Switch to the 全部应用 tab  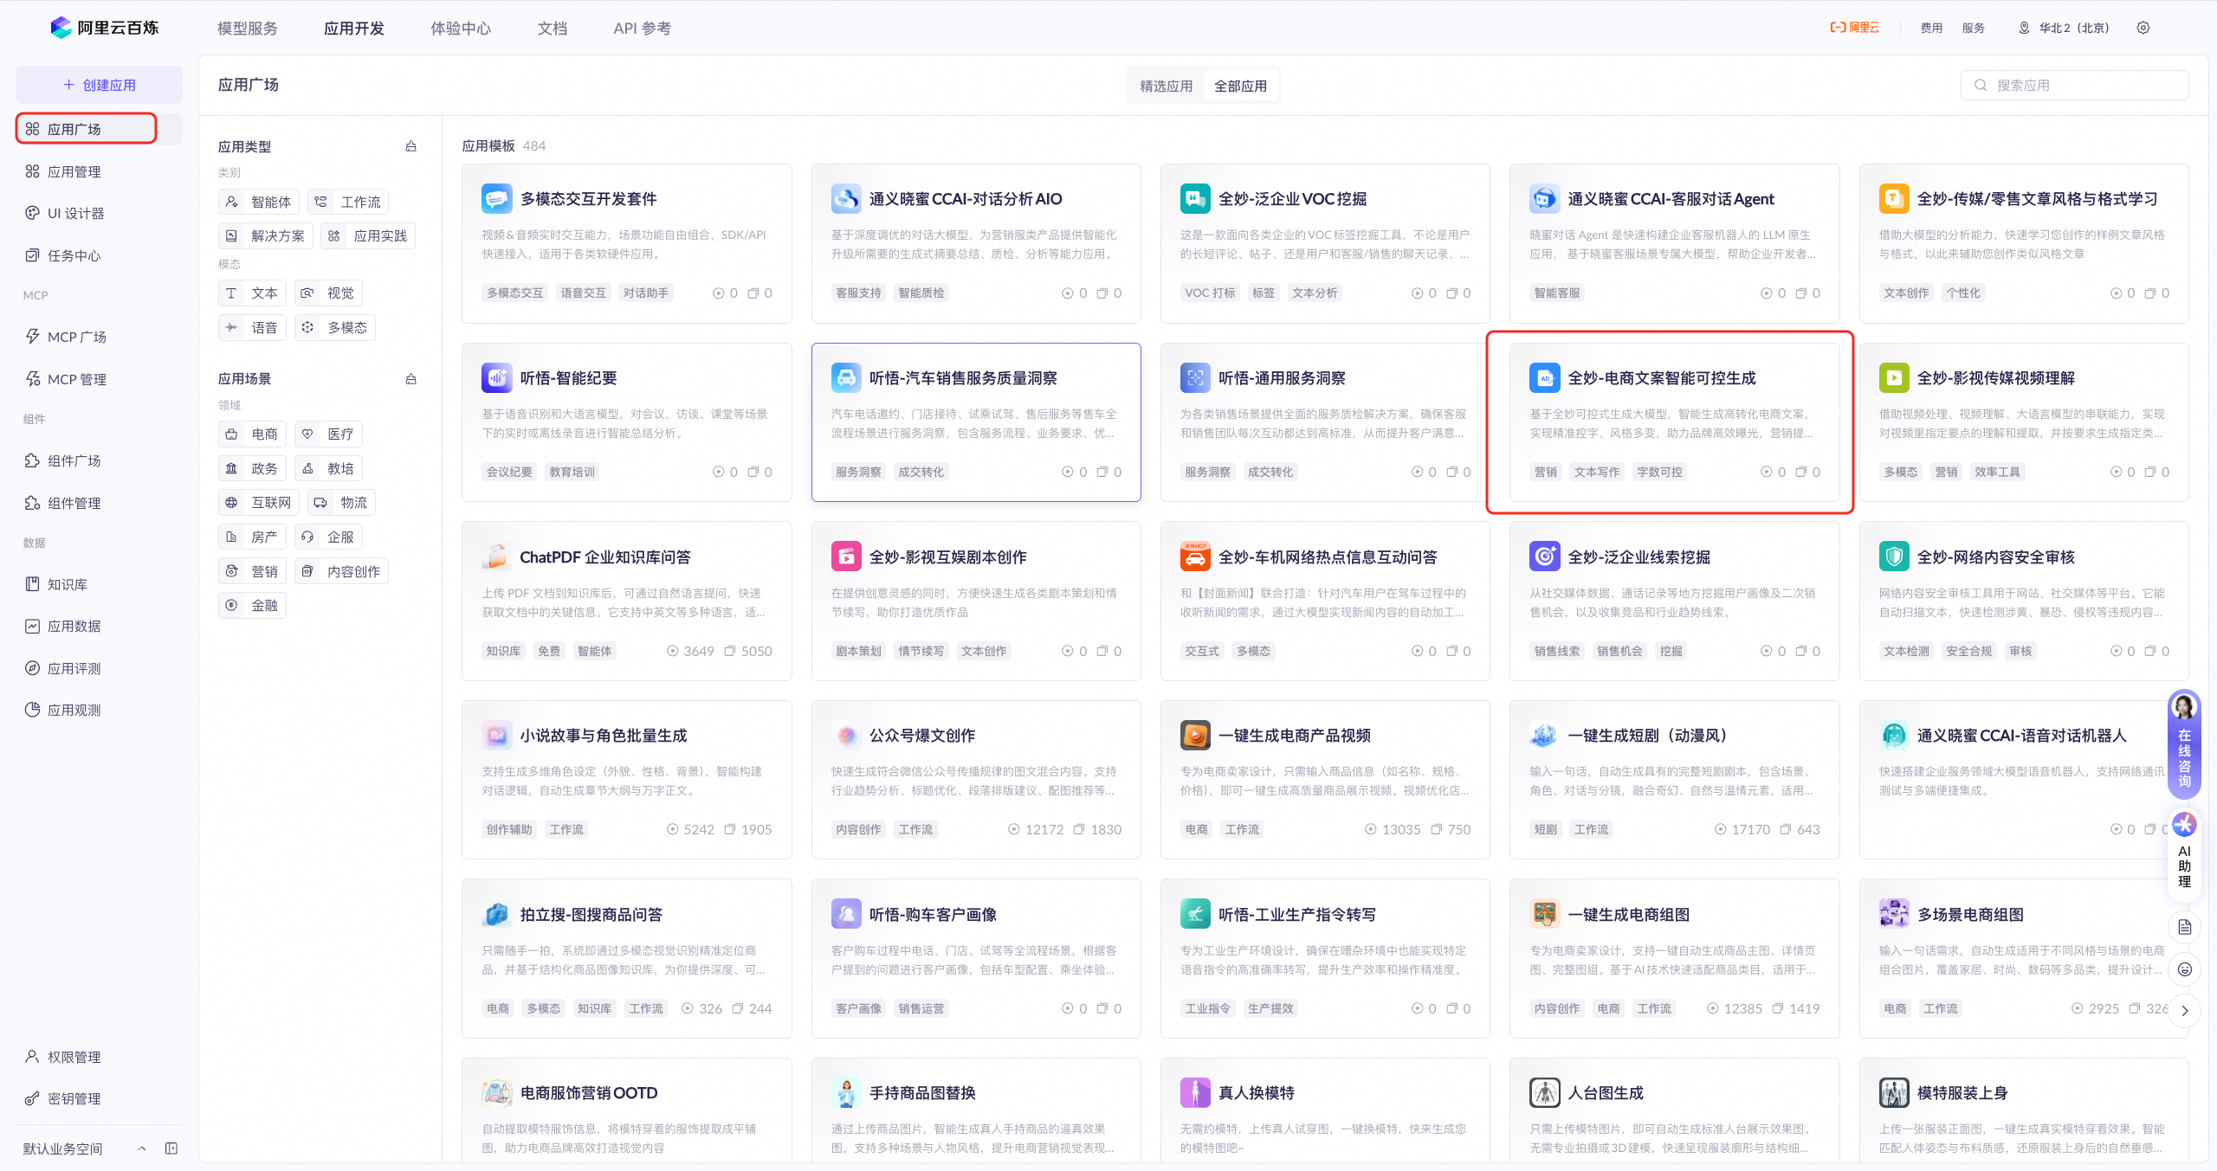point(1240,86)
